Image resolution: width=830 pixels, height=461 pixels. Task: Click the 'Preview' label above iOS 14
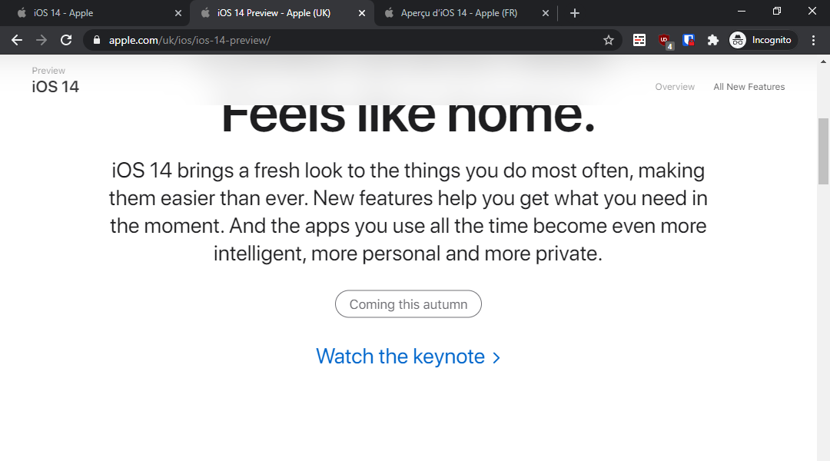click(x=48, y=71)
